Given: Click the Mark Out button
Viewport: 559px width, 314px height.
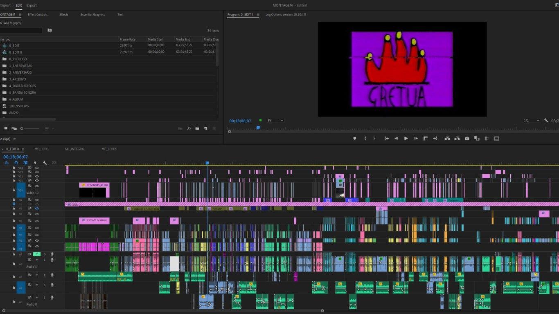Looking at the screenshot, I should point(374,139).
